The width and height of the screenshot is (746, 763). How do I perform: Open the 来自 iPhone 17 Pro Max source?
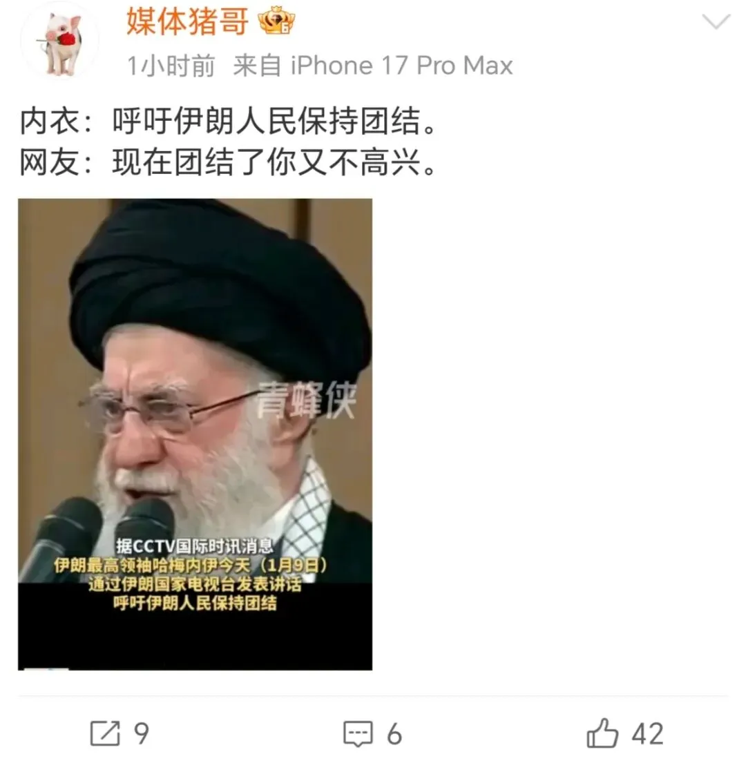[373, 66]
